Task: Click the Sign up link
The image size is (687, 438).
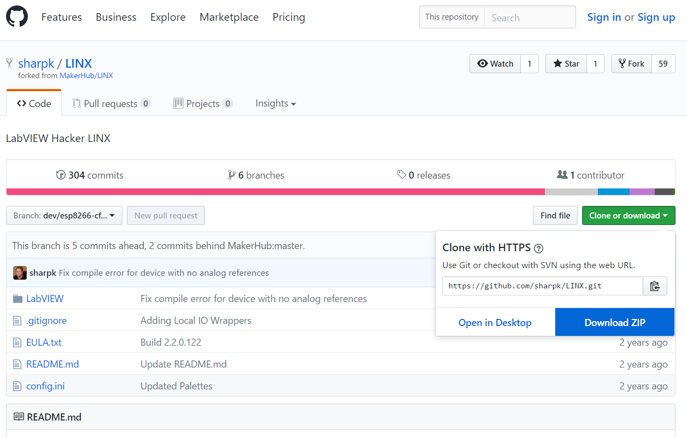Action: (x=656, y=17)
